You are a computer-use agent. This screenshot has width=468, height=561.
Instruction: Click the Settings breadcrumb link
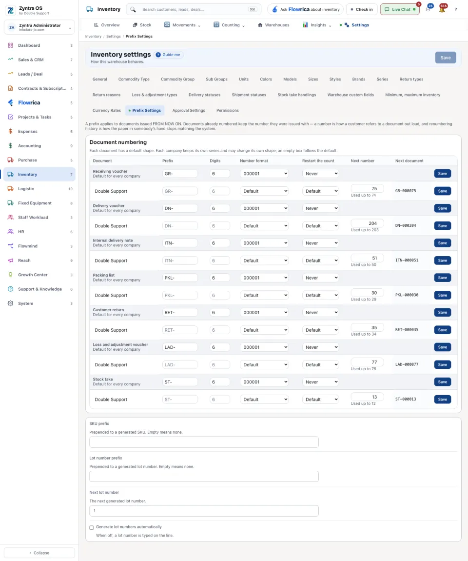[x=113, y=37]
